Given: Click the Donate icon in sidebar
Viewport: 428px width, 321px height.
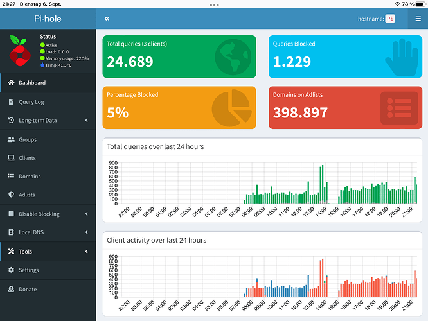Looking at the screenshot, I should click(11, 290).
